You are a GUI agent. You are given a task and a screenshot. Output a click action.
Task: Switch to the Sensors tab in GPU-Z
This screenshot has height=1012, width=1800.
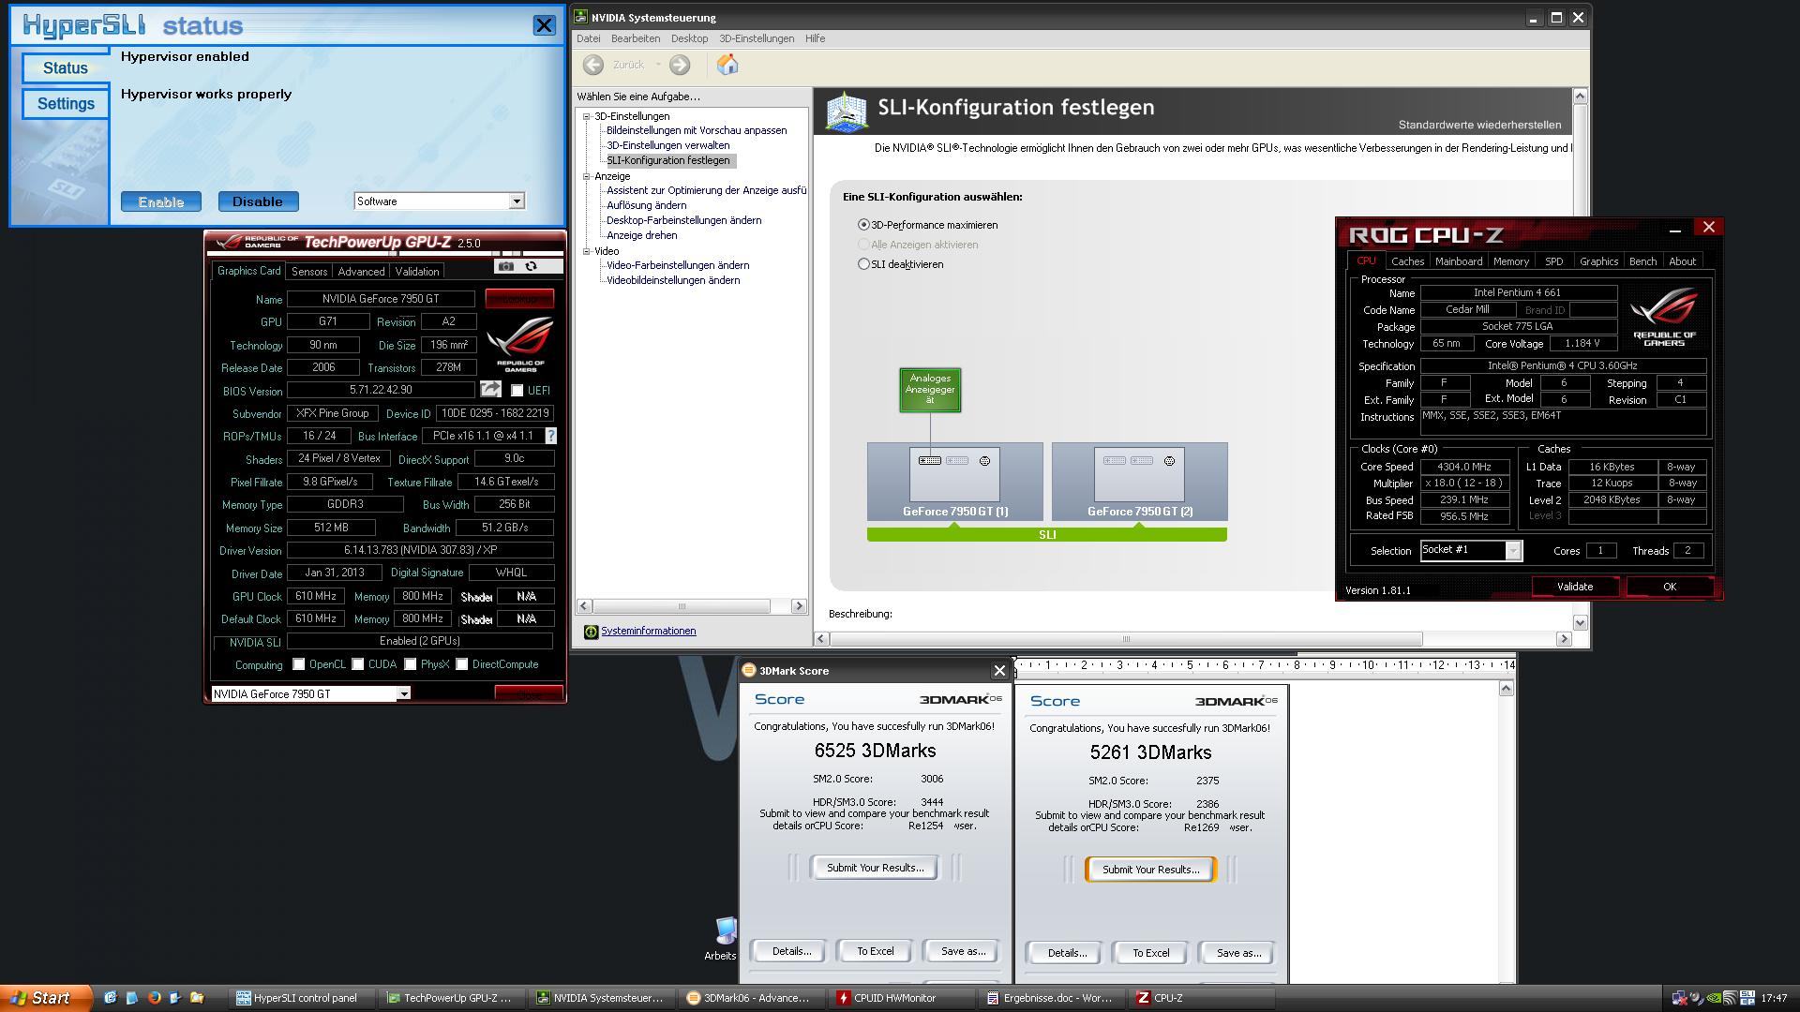coord(308,272)
